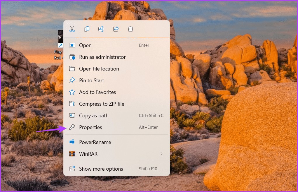Click the zip folder icon beside Compress
Screen dimensions: 298x192
pos(72,104)
